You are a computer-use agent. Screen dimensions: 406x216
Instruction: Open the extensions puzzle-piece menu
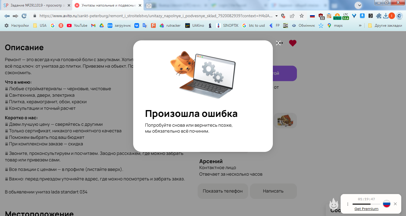click(379, 16)
